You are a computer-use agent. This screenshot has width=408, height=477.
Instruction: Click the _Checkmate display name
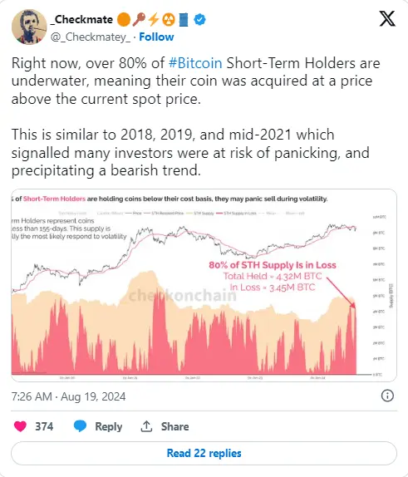(x=81, y=20)
